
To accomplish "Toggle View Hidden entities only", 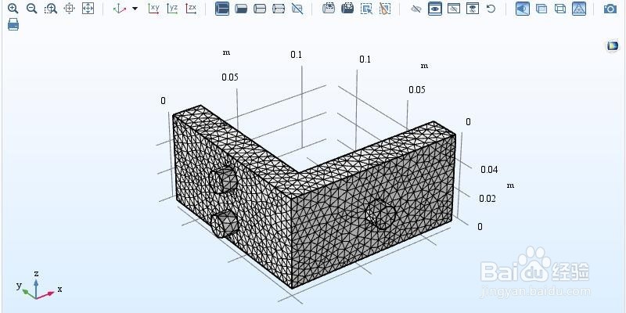I will point(454,9).
